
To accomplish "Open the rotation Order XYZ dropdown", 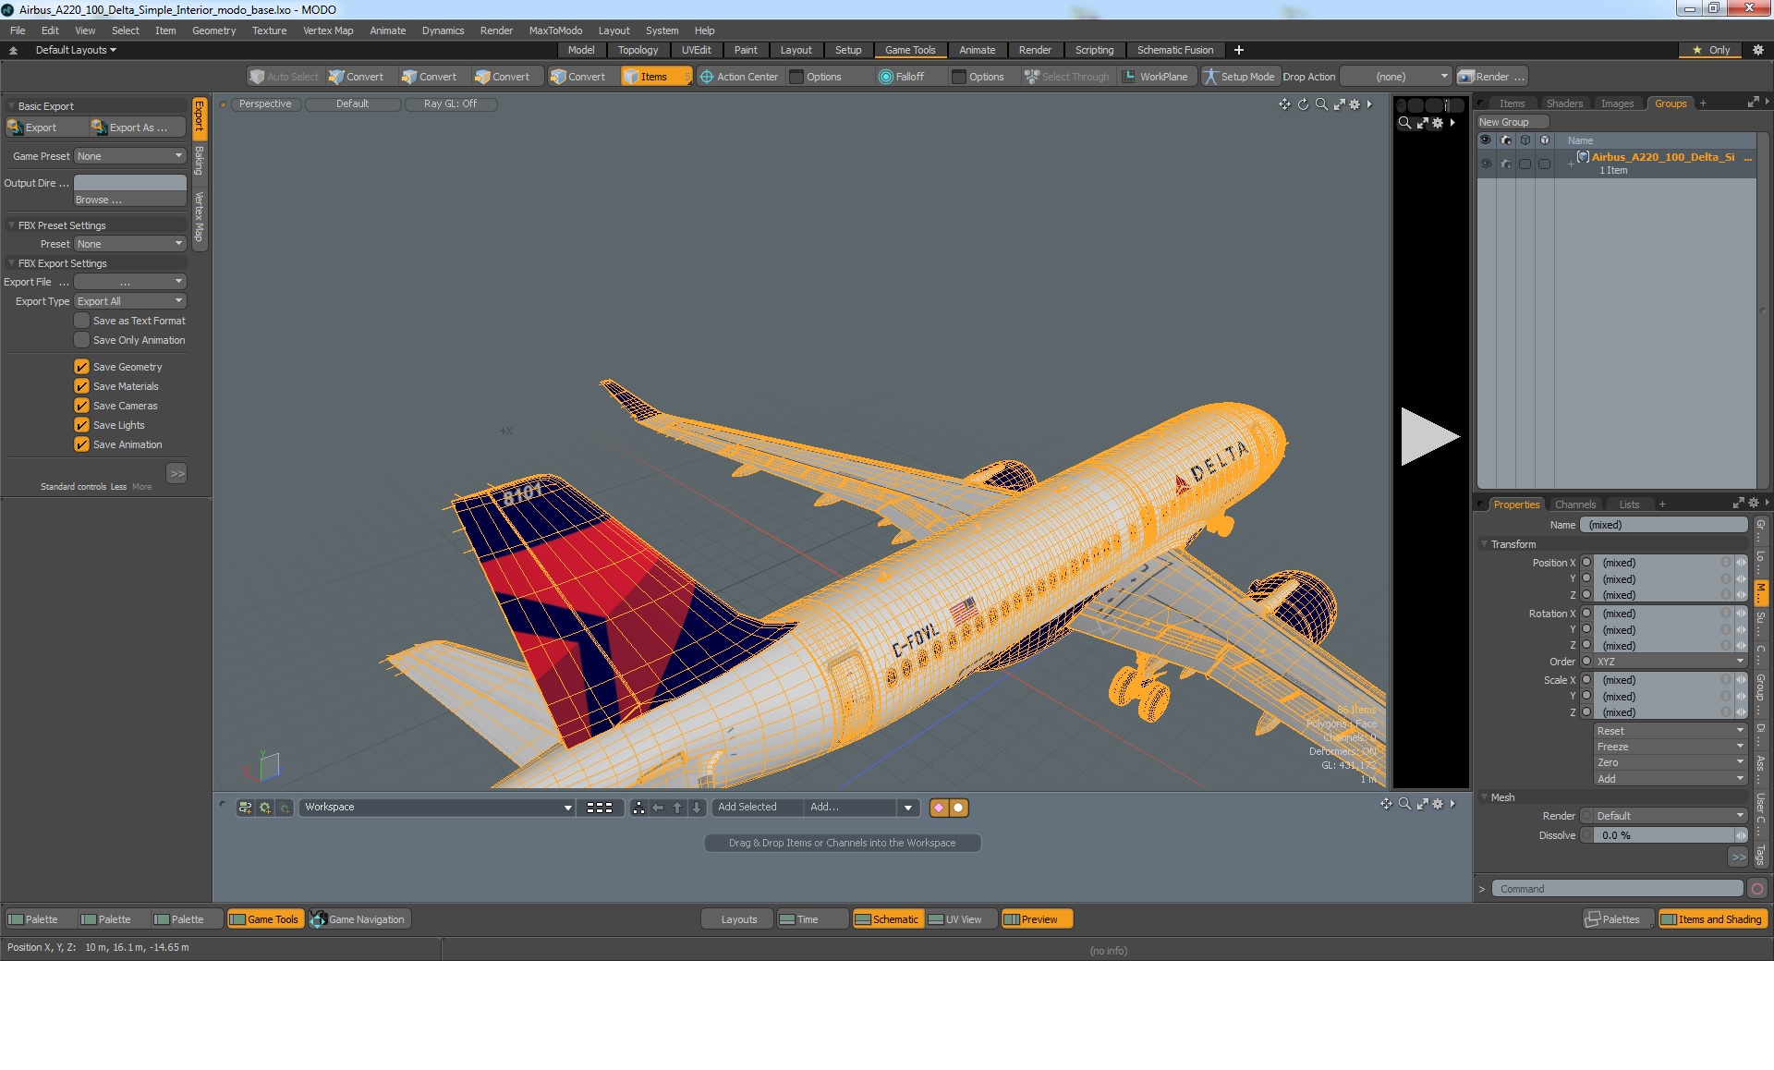I will [x=1671, y=662].
